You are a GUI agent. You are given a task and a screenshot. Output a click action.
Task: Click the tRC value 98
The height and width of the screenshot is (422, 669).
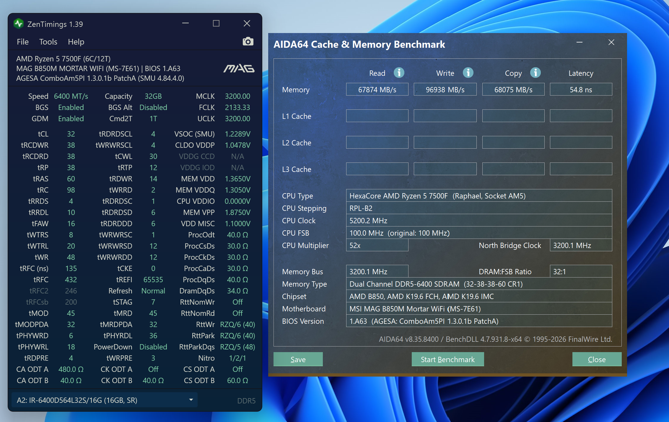pos(71,190)
